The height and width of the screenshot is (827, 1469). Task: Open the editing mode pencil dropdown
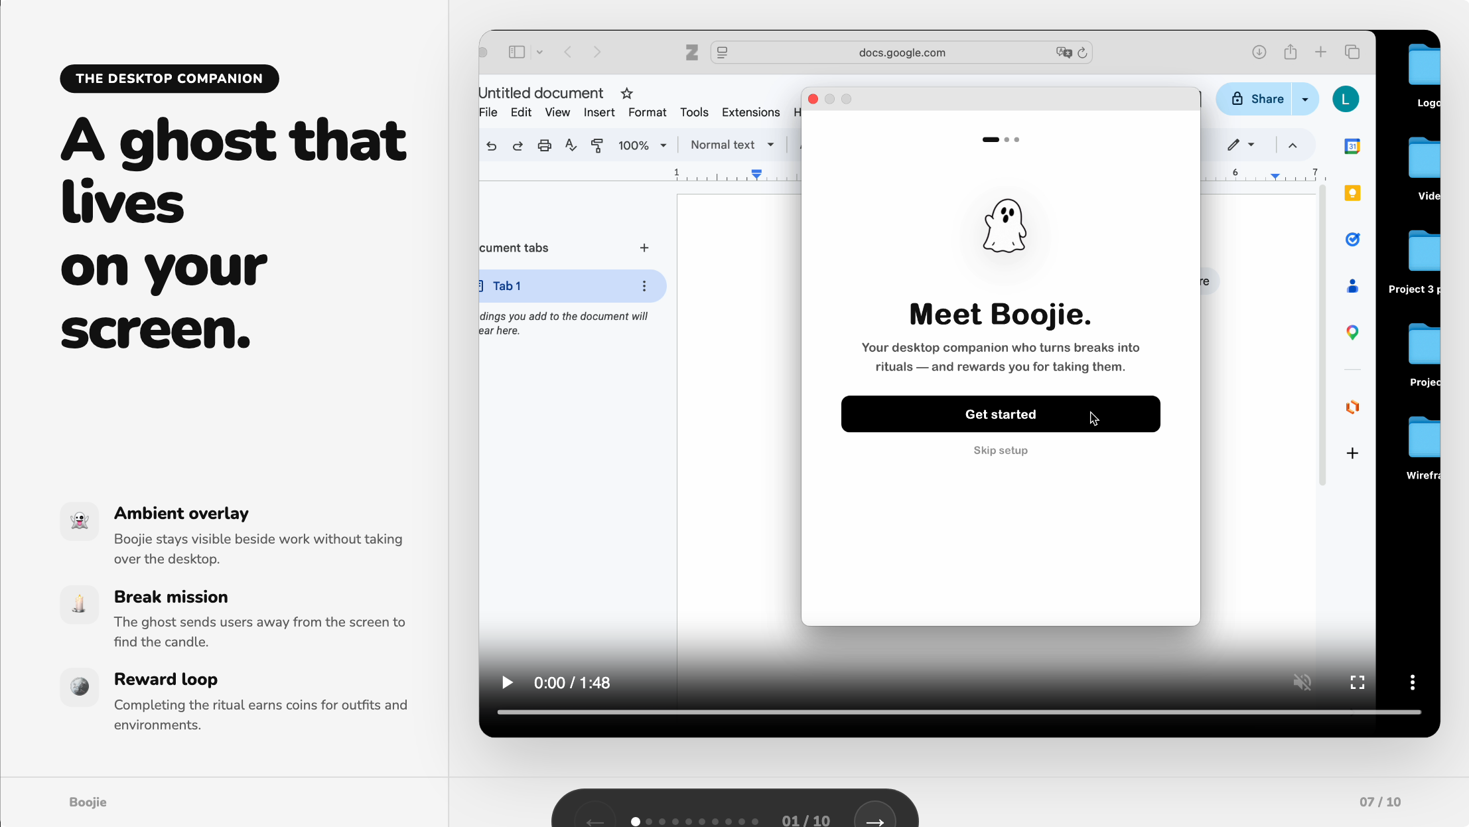click(1240, 145)
